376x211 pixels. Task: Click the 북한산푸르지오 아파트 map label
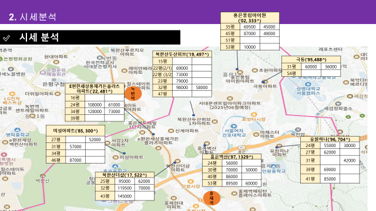127,52
